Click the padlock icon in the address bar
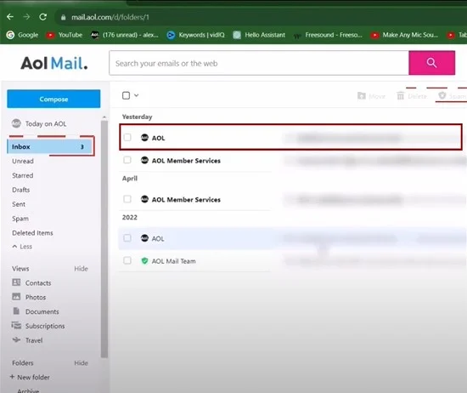 pos(63,17)
